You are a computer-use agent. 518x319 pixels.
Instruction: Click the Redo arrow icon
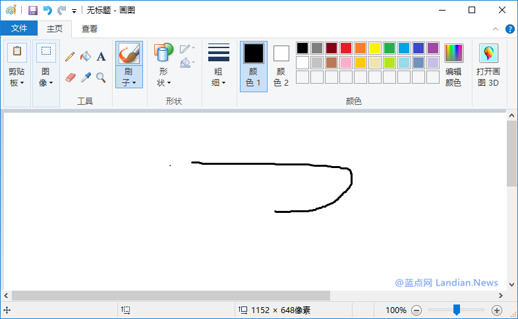61,11
